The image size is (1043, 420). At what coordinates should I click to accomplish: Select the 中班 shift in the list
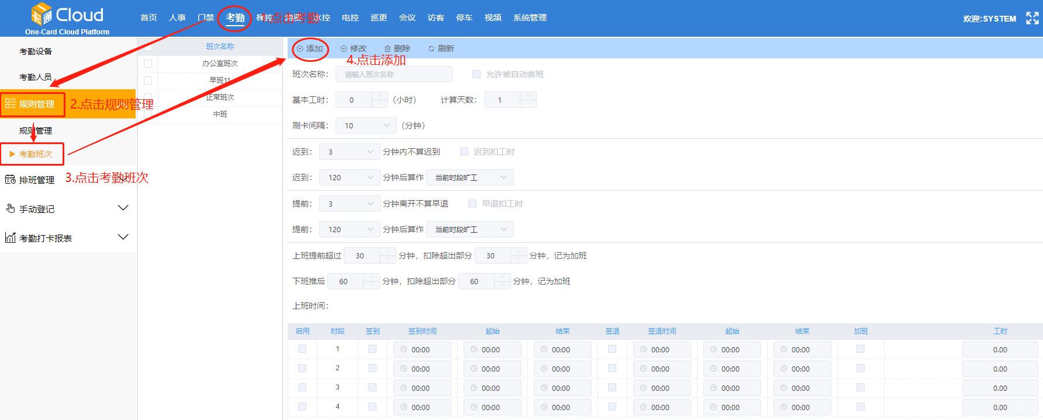[220, 114]
